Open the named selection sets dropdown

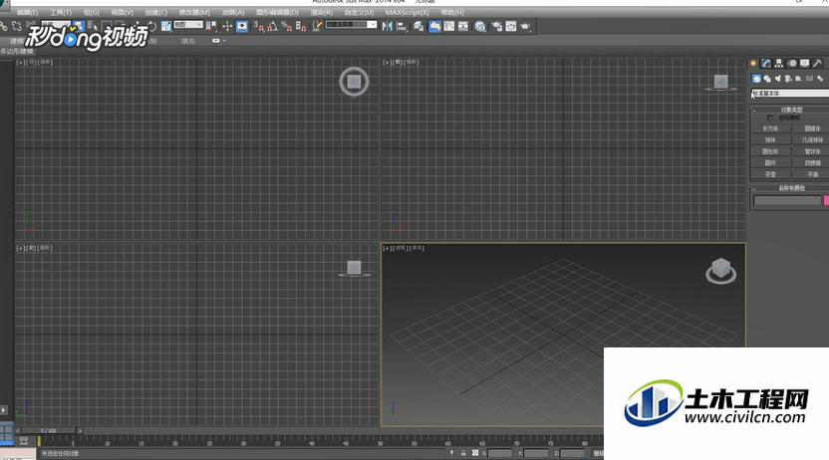tap(351, 25)
